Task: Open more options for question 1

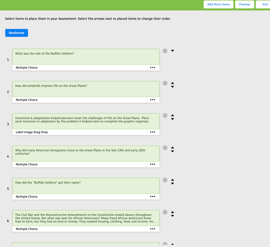Action: (152, 68)
